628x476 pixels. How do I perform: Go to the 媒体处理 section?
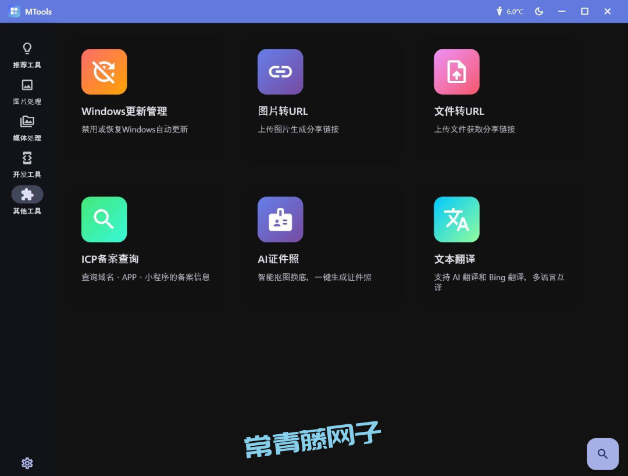(27, 128)
